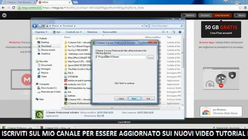248x139 pixels.
Task: Click Accesso on MEGA page
Action: click(205, 15)
